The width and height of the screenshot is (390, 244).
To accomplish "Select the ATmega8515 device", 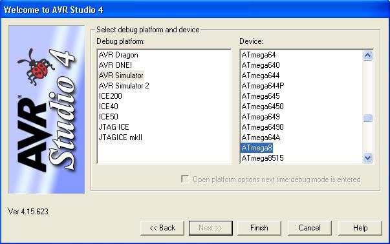I will [263, 158].
